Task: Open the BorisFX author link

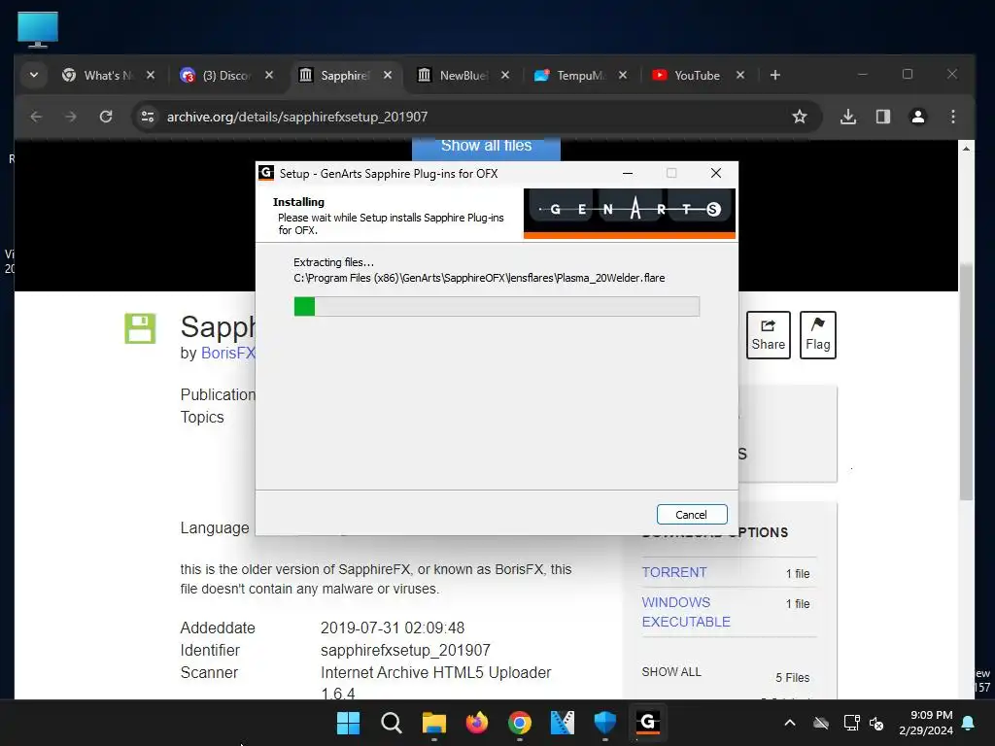Action: click(x=227, y=353)
